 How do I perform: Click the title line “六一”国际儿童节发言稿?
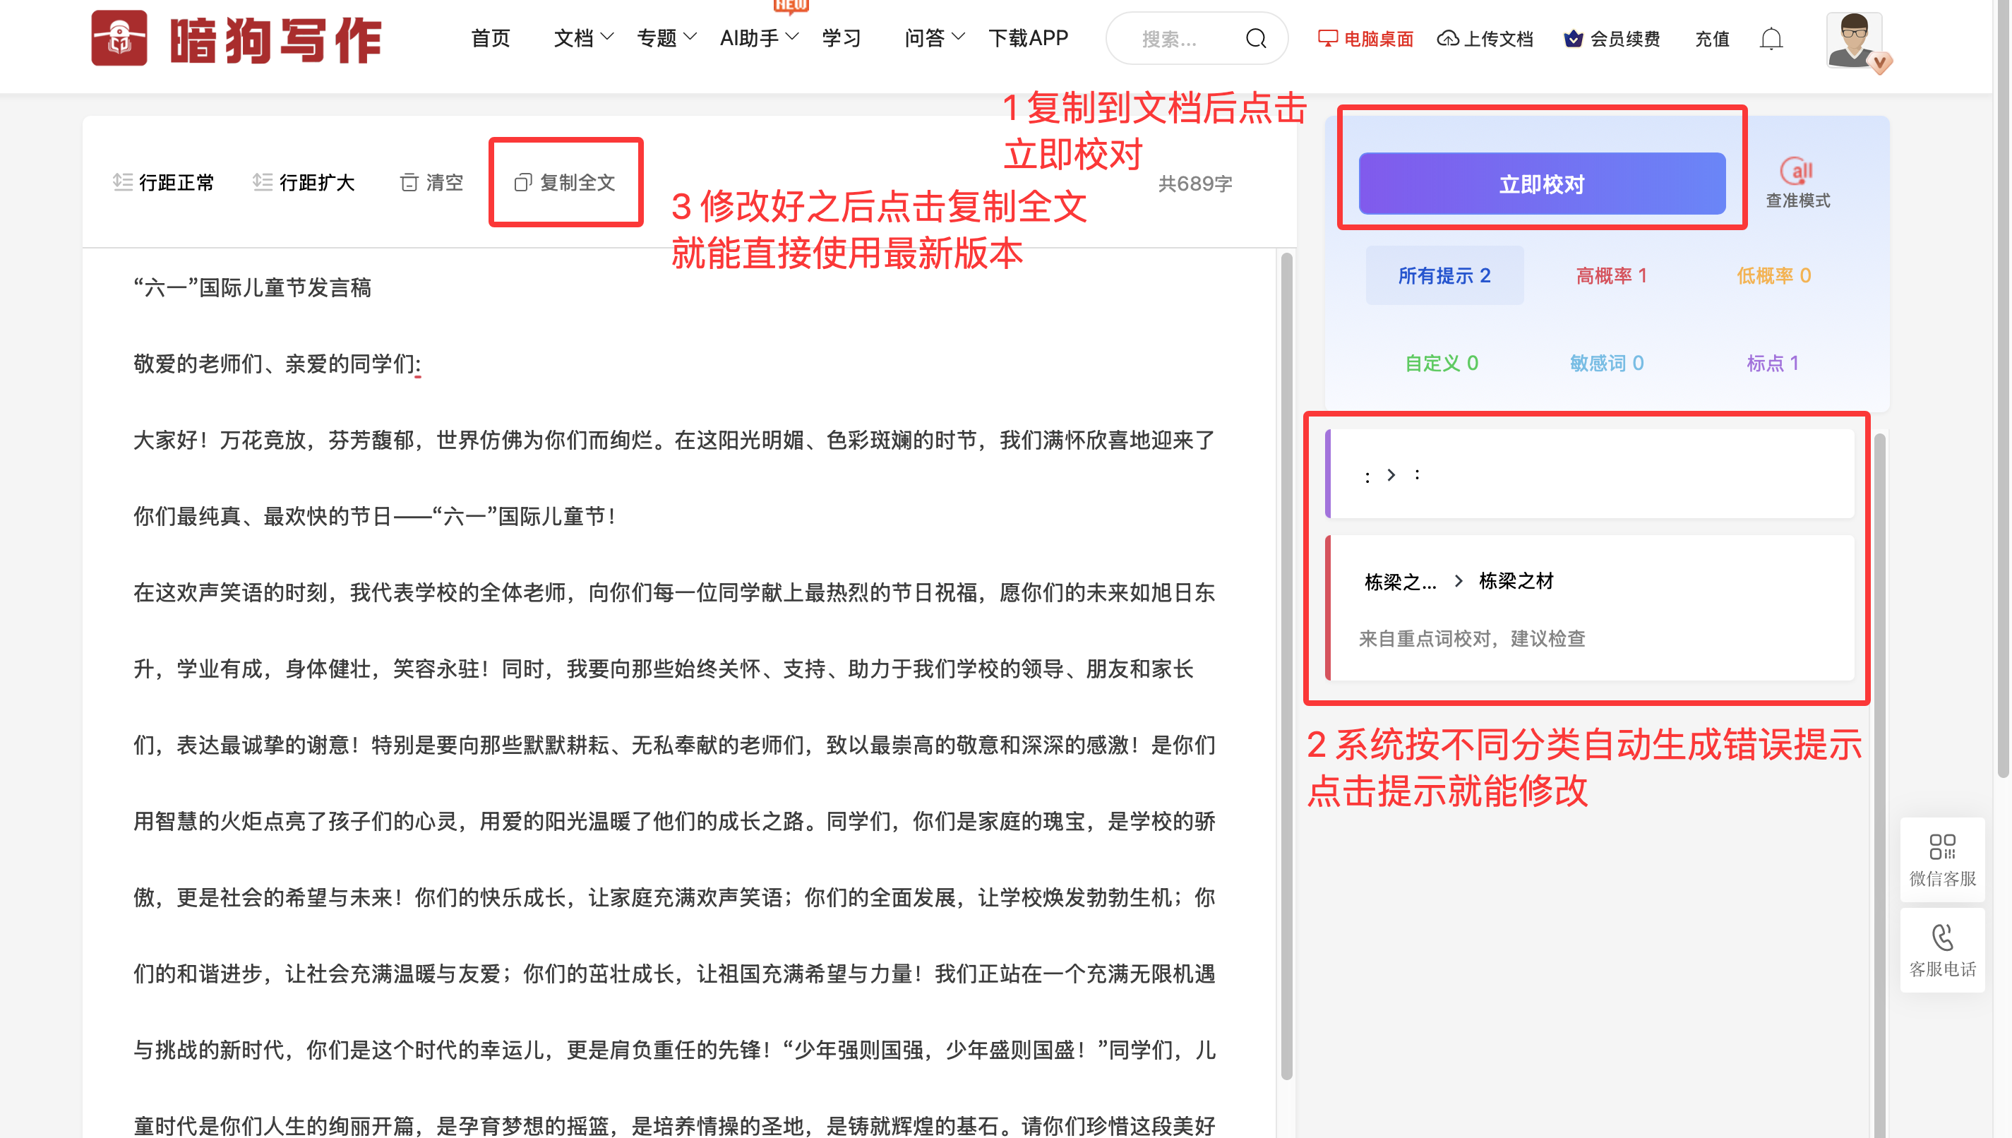251,287
